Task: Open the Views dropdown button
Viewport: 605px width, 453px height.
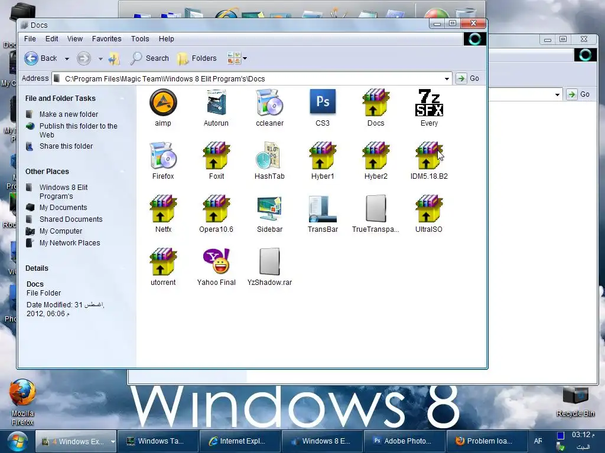Action: (x=237, y=58)
